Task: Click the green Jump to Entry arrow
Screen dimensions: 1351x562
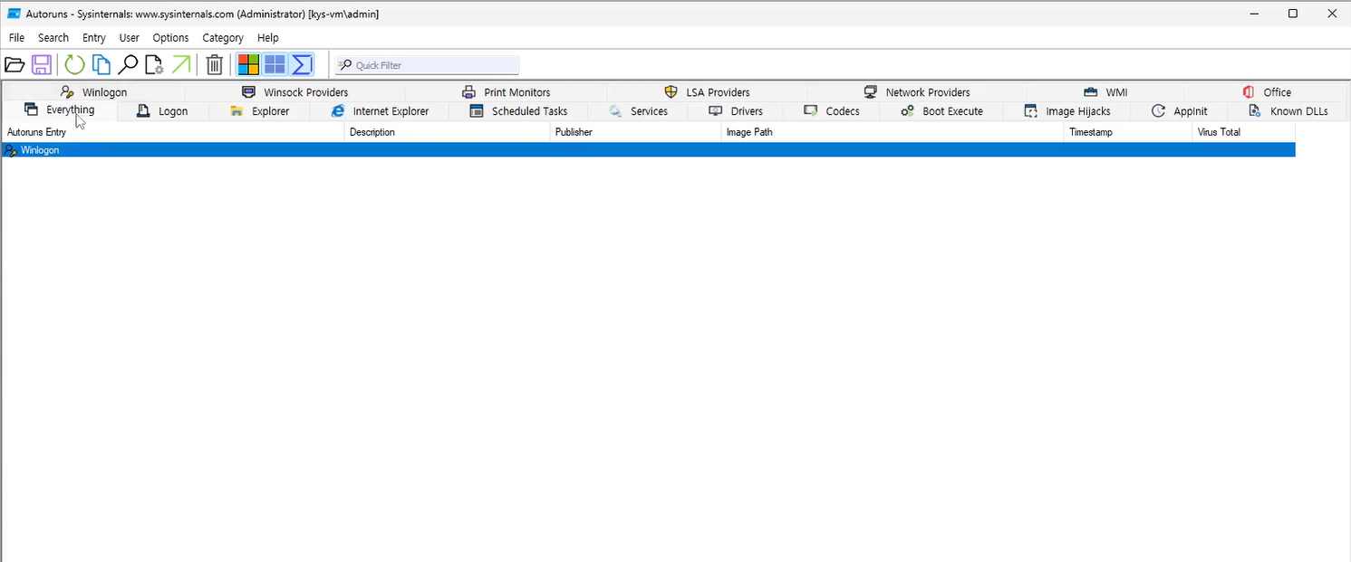Action: (181, 64)
